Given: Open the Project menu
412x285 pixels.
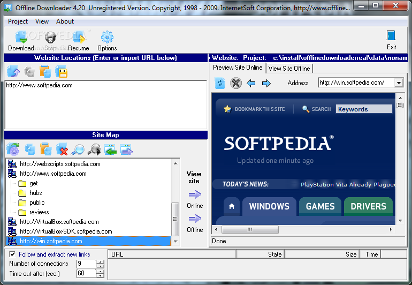Looking at the screenshot, I should tap(18, 21).
